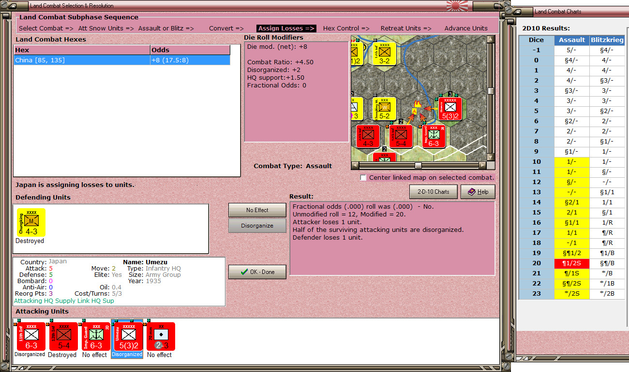Screen dimensions: 629x372
Task: Click the map's horizontal scrollbar thumb
Action: [418, 166]
